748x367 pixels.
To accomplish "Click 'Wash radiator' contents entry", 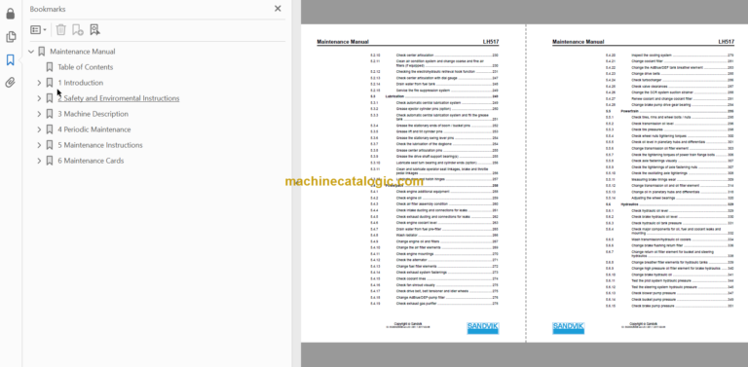I will (x=434, y=236).
